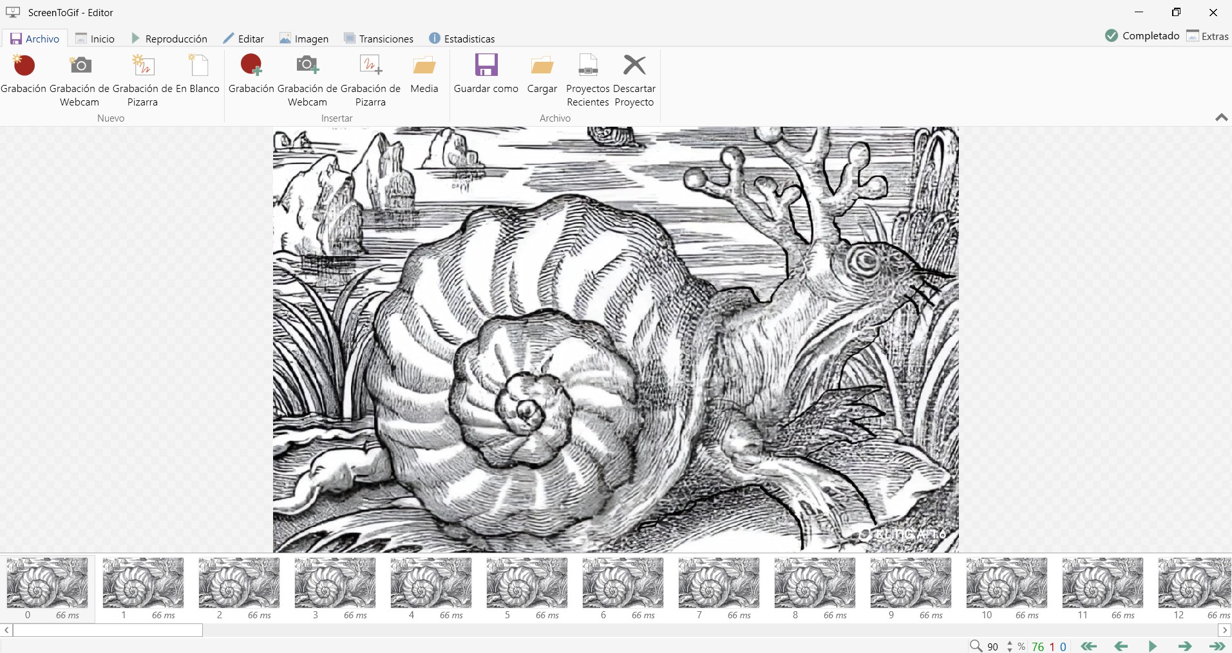Click the main snail preview image
1232x653 pixels.
(x=616, y=340)
